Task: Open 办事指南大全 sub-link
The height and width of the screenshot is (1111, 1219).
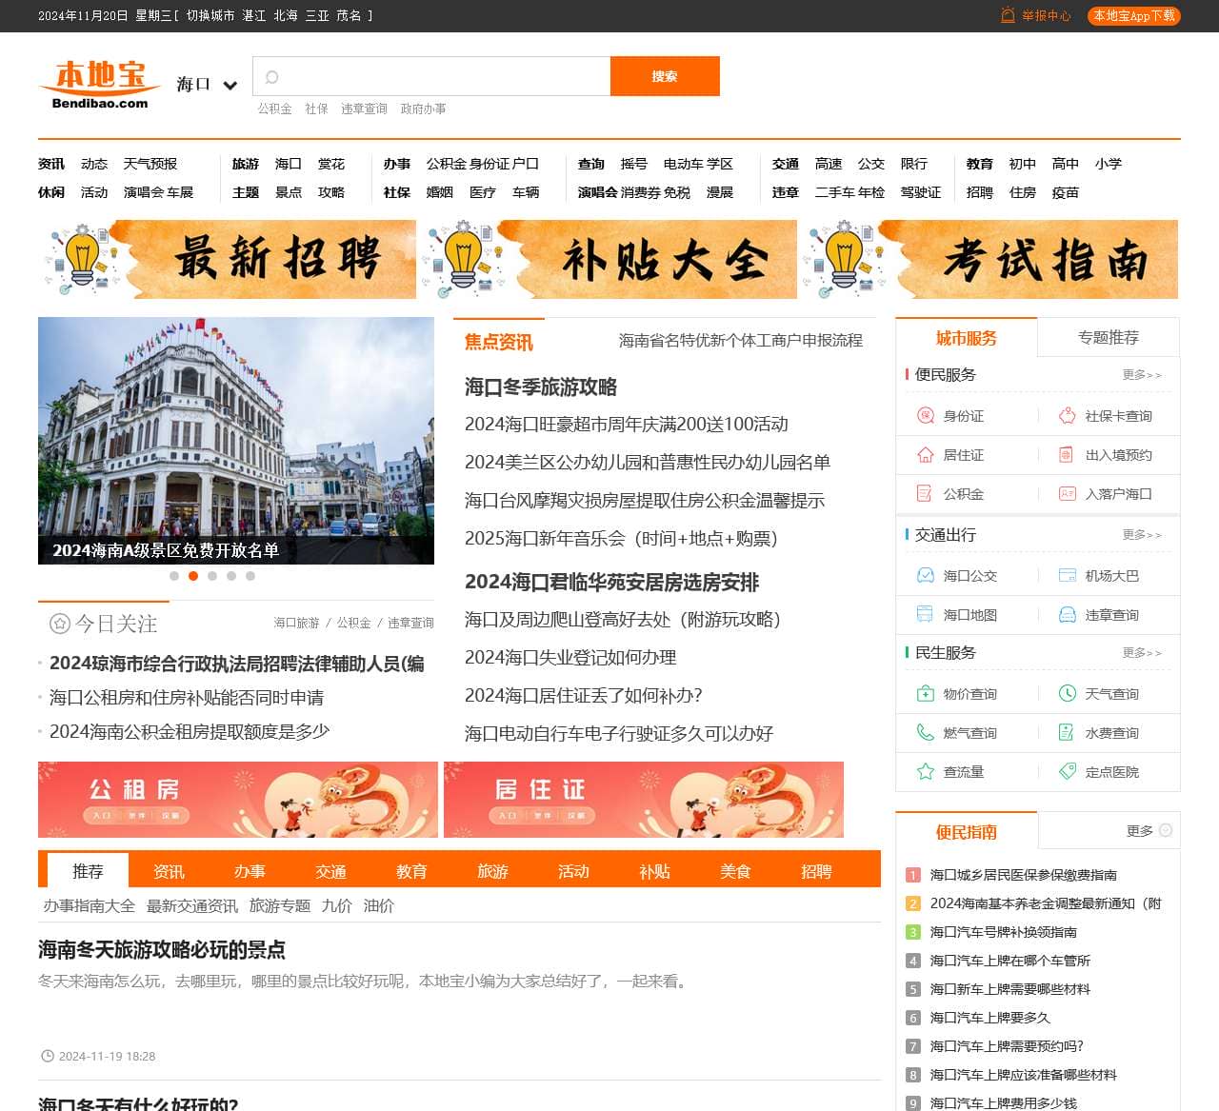Action: (x=90, y=905)
